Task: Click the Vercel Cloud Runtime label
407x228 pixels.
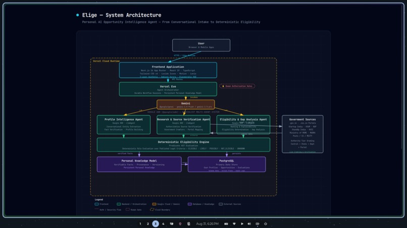Action: coord(106,61)
